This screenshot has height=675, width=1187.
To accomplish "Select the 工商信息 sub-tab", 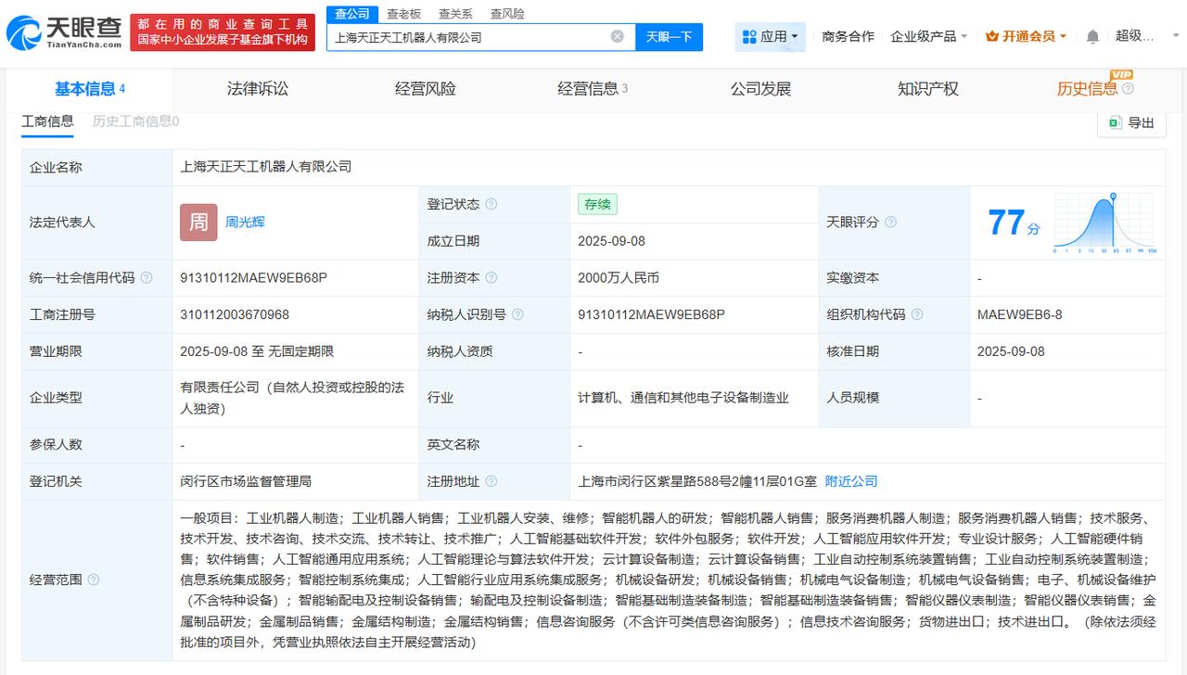I will [47, 121].
